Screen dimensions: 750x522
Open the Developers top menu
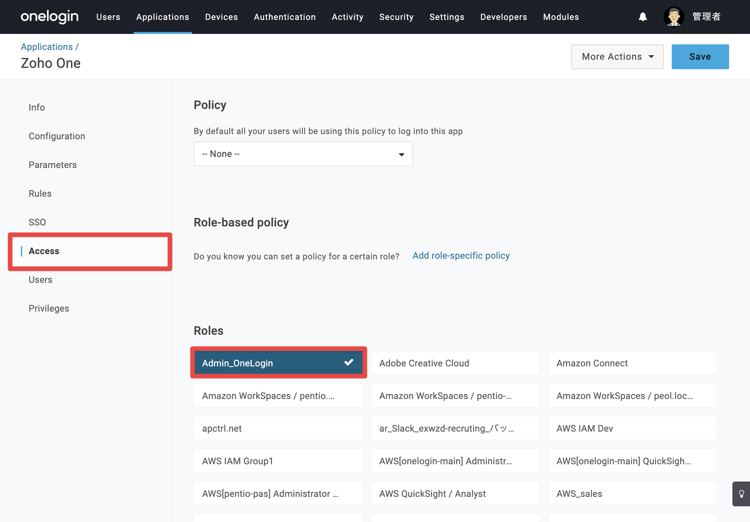point(503,17)
